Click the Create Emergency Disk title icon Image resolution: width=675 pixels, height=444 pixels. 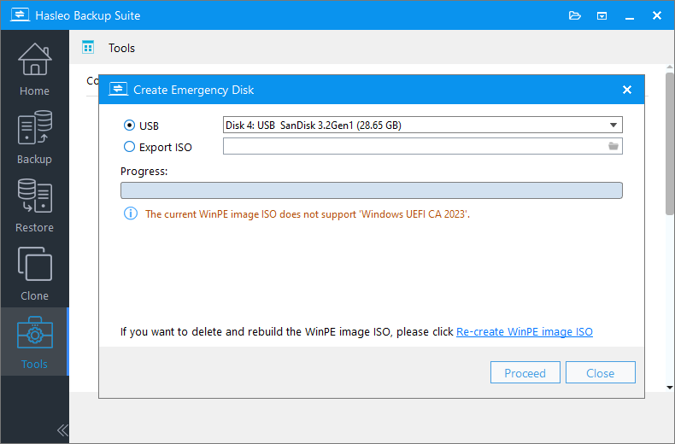[118, 89]
